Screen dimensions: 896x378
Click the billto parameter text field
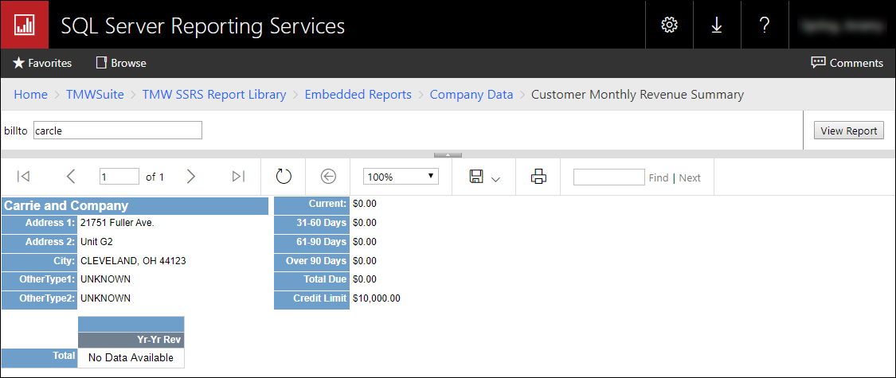point(117,131)
